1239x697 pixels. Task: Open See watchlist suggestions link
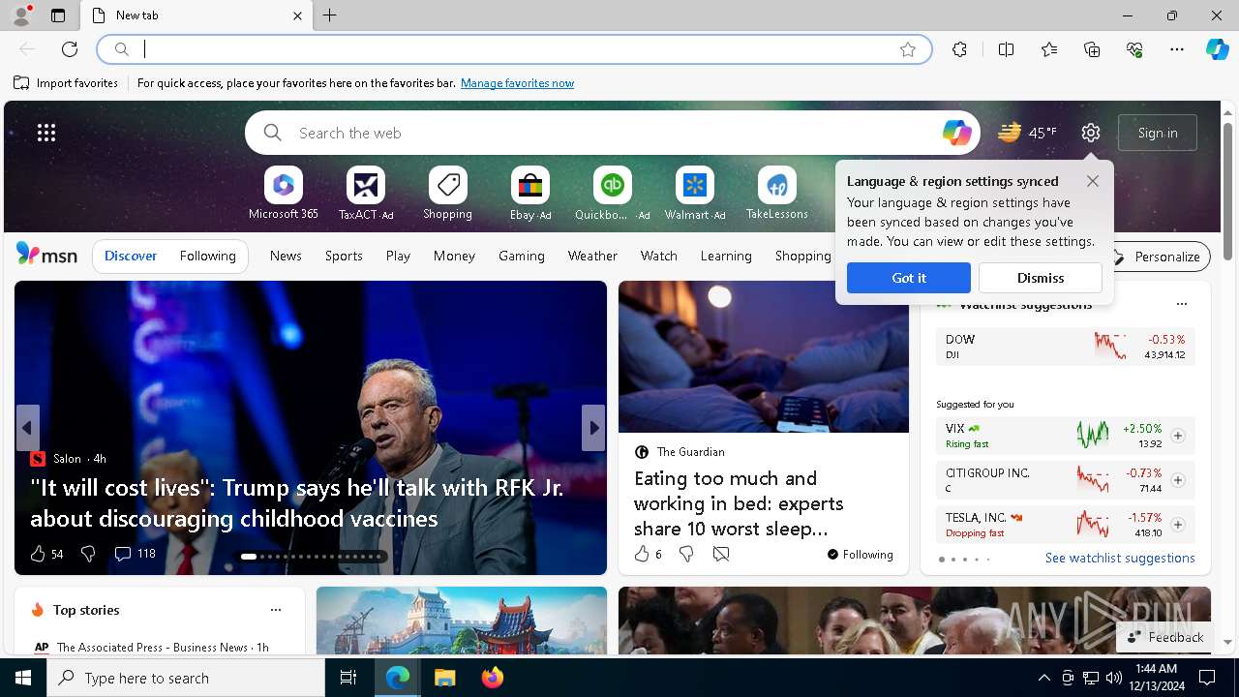pos(1120,559)
